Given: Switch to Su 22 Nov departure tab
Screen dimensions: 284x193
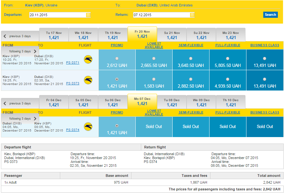Looking at the screenshot, I should point(201,35).
